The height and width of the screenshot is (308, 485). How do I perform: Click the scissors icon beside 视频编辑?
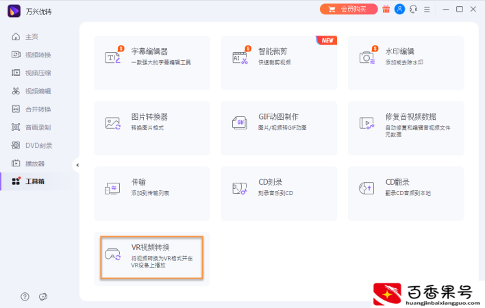(x=16, y=91)
